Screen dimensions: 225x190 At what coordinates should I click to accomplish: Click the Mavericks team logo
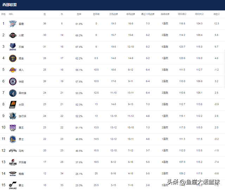(13, 116)
